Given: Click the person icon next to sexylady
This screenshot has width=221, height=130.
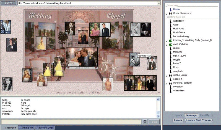Looking at the screenshot, I should pos(170,71).
